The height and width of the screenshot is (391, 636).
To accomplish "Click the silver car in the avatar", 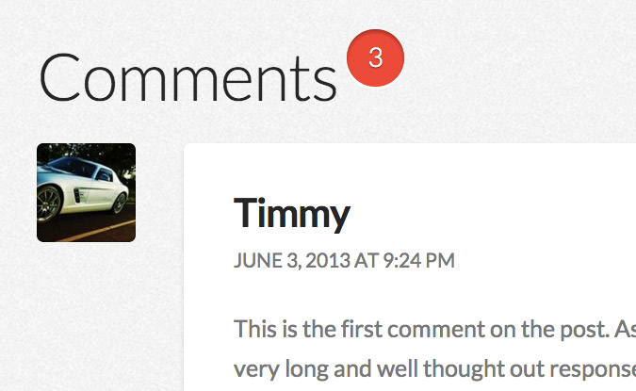I will tap(80, 188).
